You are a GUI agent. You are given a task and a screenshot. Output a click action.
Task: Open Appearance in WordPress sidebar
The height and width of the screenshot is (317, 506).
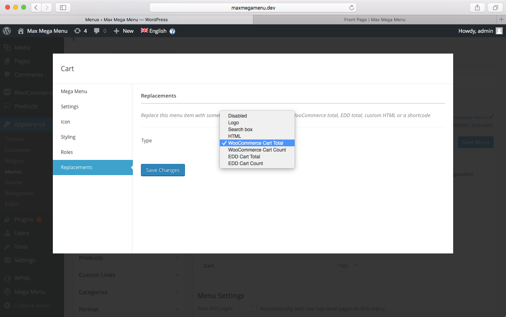point(30,124)
